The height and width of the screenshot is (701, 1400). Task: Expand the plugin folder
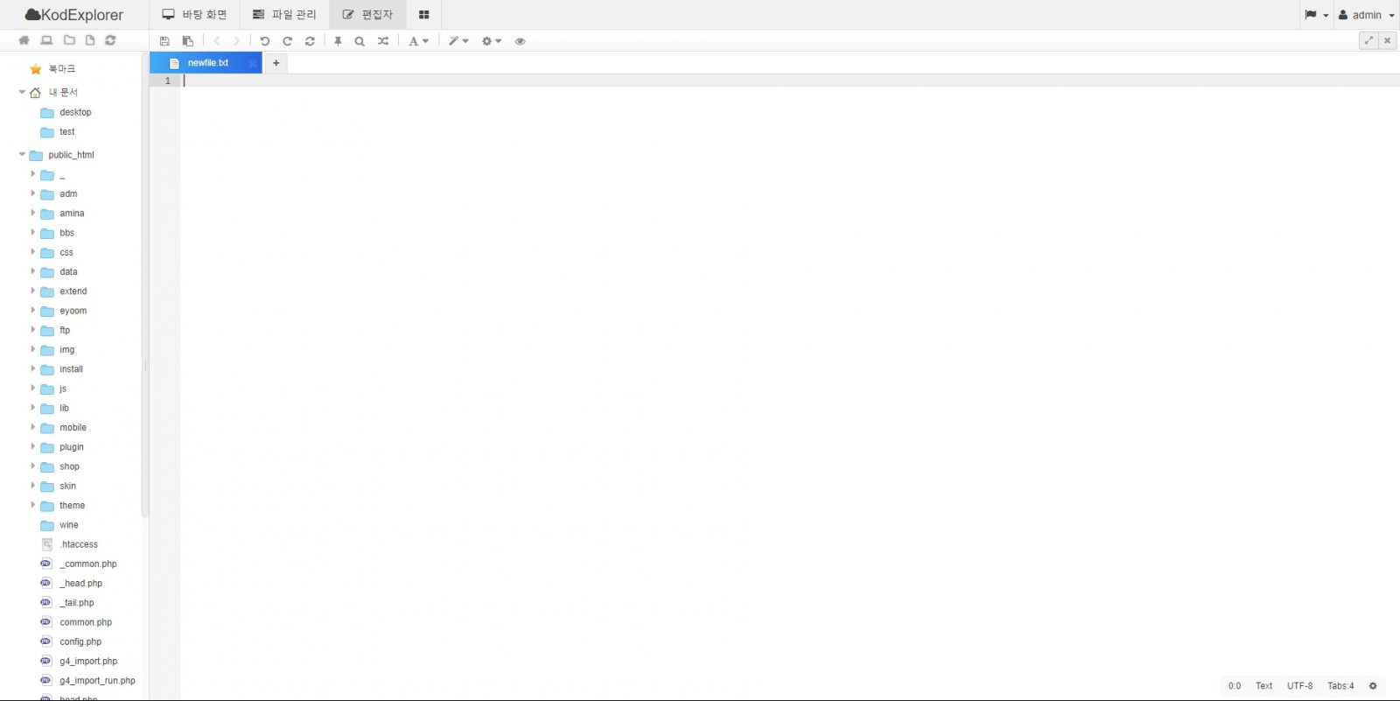(33, 447)
